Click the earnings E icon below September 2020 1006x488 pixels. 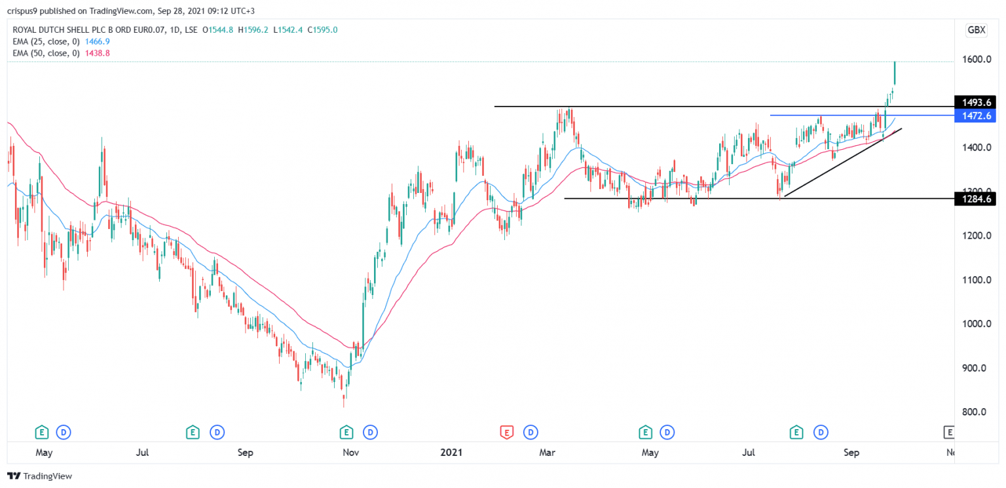tap(193, 432)
